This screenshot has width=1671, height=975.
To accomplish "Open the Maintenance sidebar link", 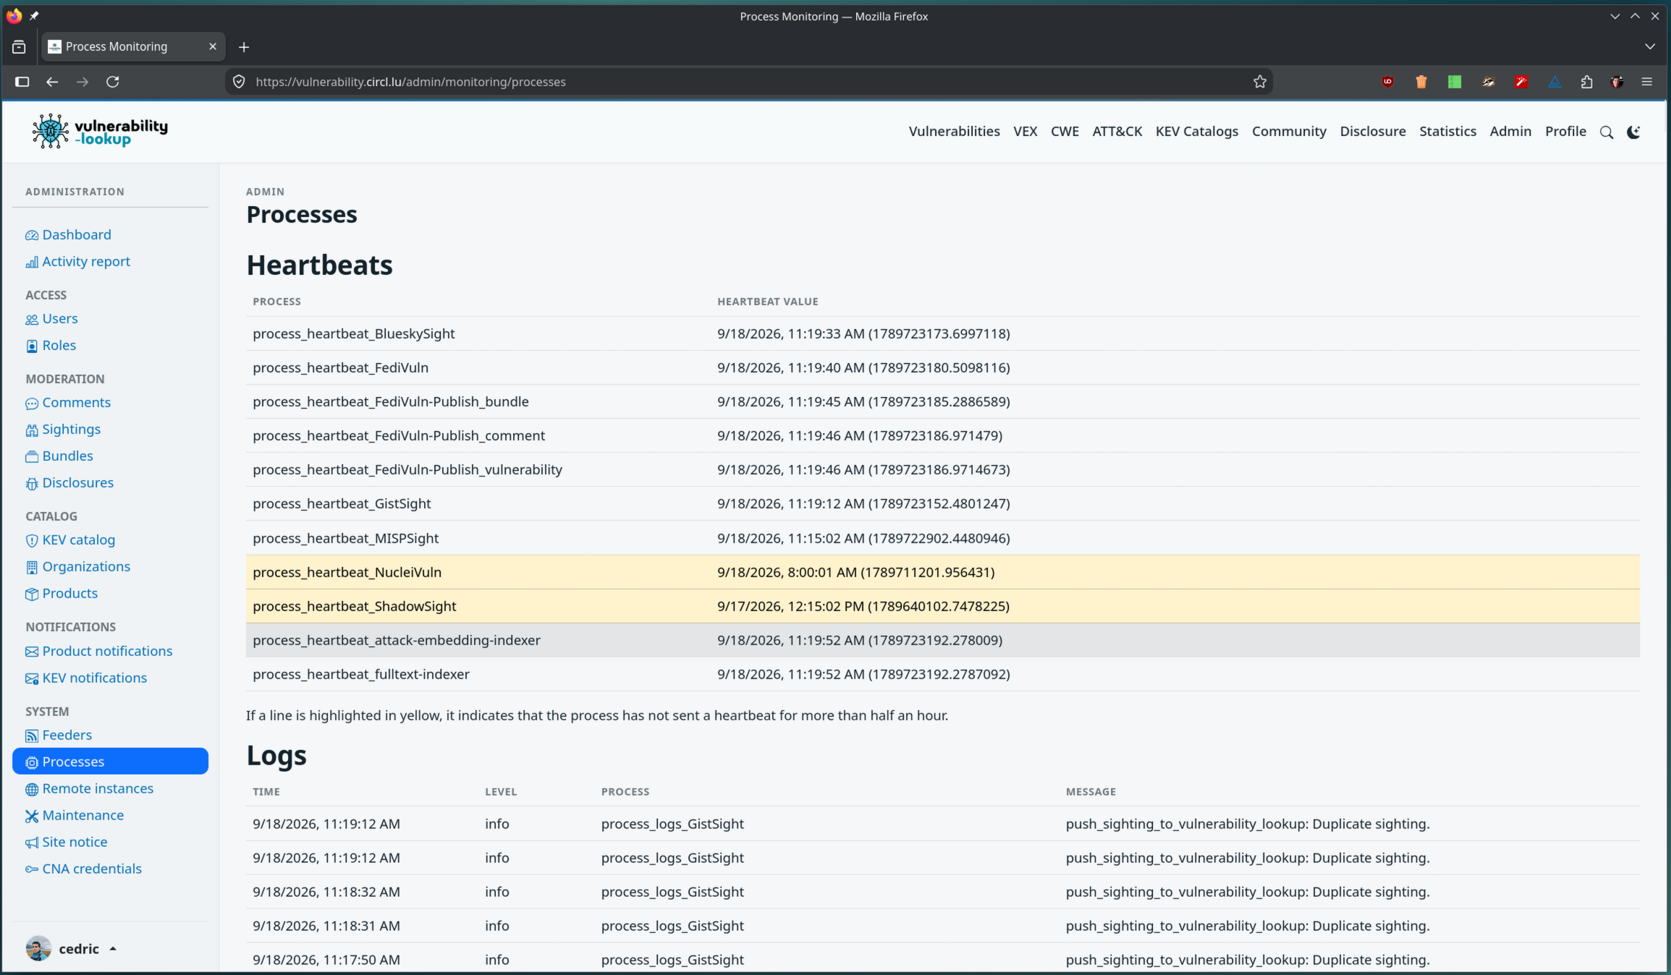I will (x=83, y=815).
